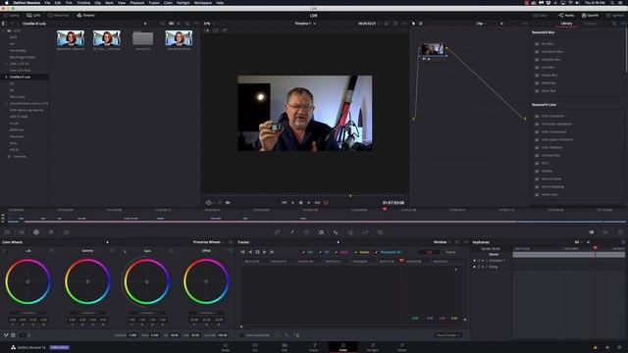Toggle the LUTs browser panel
628x353 pixels.
click(x=33, y=16)
